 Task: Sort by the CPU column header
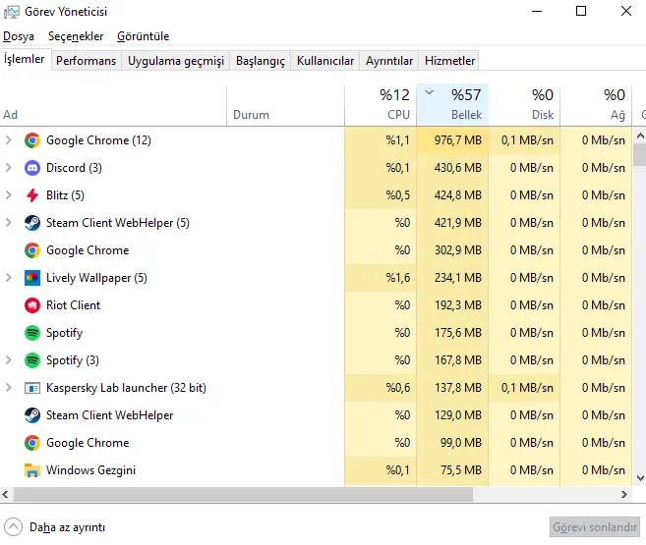[381, 106]
